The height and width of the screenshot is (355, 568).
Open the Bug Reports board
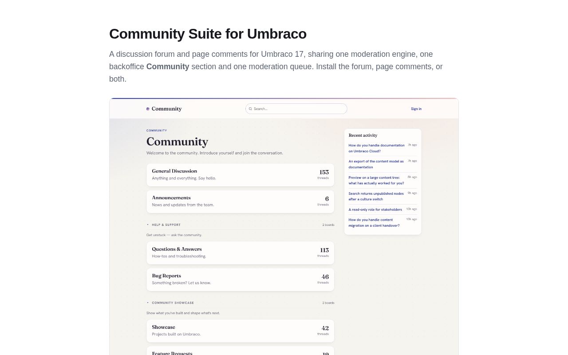pos(240,280)
